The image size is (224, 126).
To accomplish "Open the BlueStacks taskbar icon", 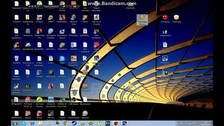I will point(91,123).
